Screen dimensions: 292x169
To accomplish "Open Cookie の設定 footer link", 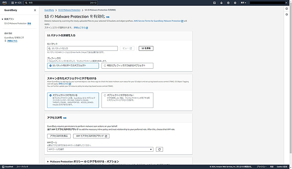I will pyautogui.click(x=282, y=167).
